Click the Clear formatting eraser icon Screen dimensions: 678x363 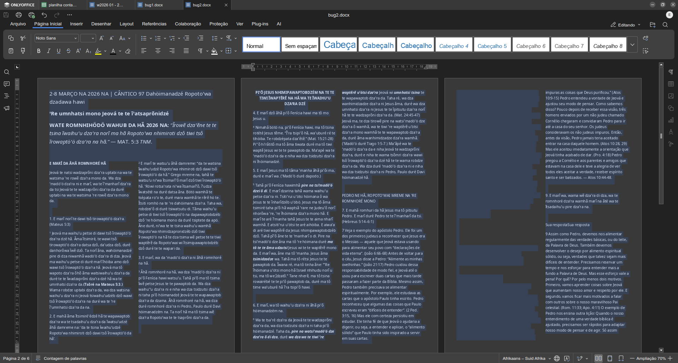pos(128,51)
